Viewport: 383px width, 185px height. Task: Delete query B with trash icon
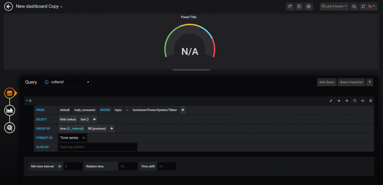coord(370,101)
